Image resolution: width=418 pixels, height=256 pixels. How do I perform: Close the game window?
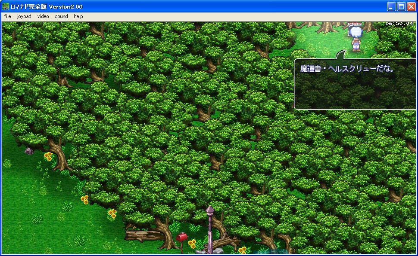pos(411,6)
